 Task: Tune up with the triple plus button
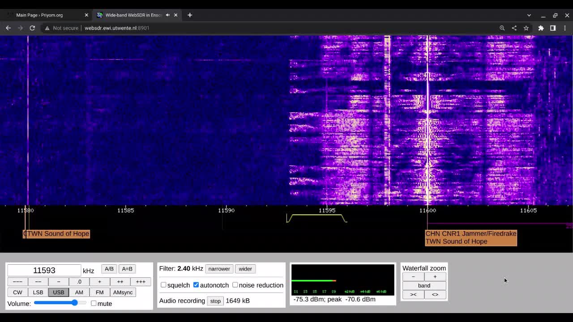pos(141,281)
